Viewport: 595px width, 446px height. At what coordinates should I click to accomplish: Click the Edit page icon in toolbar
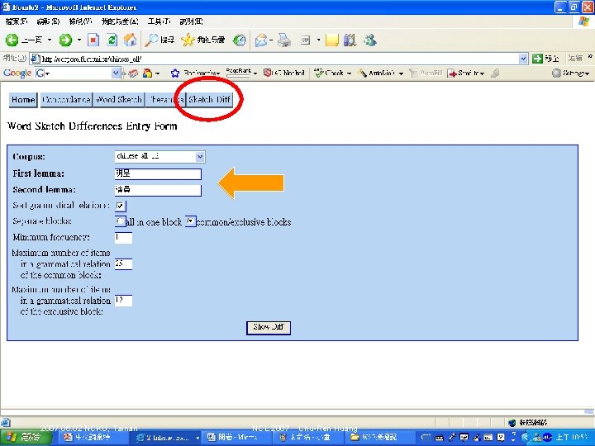pyautogui.click(x=306, y=40)
